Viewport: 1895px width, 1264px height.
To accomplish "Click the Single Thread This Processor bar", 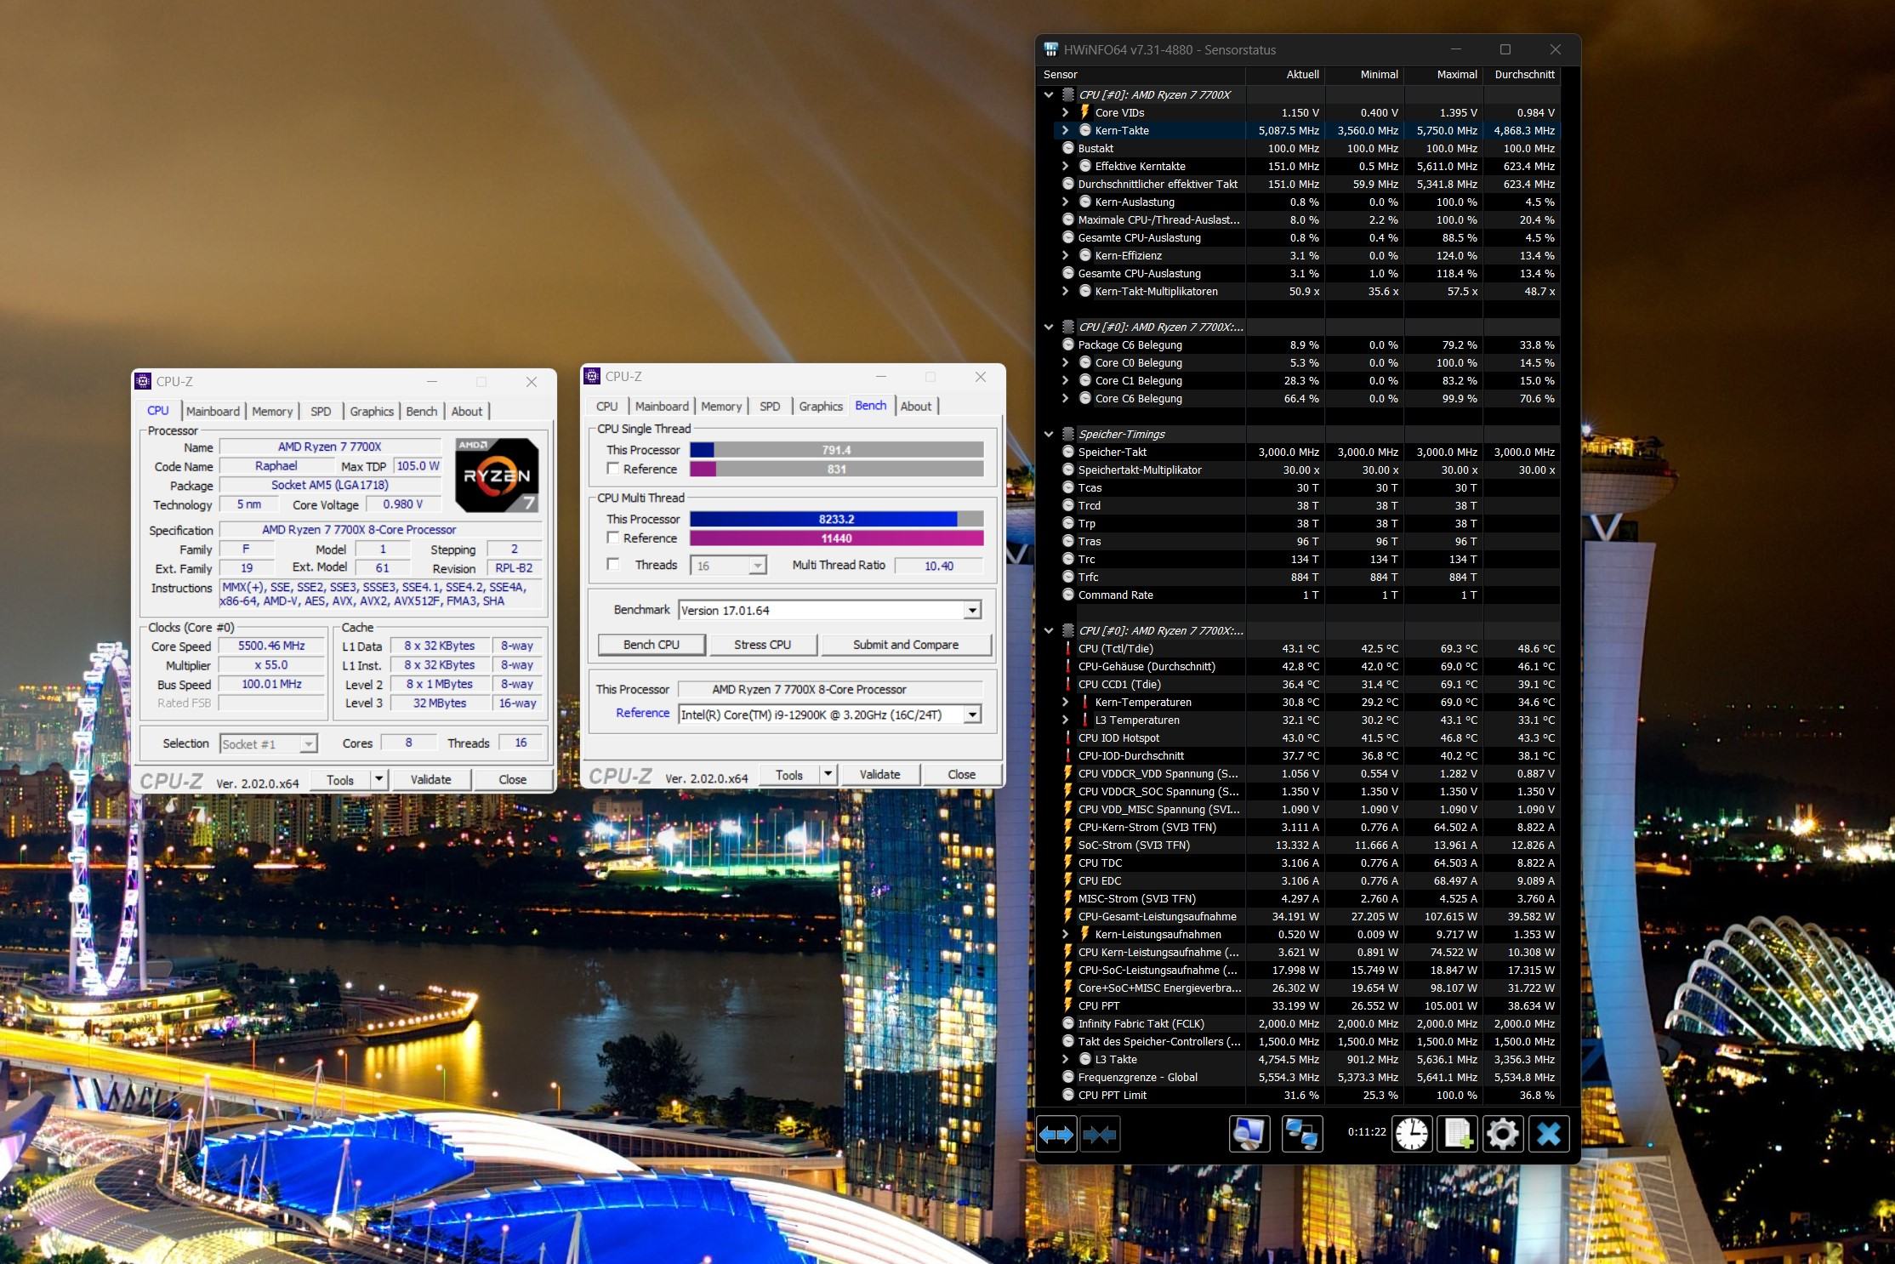I will pos(837,450).
